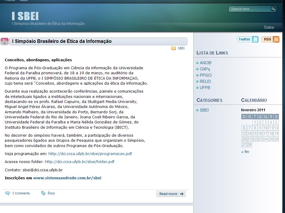Open the orange RSS feed icon
The width and height of the screenshot is (285, 213).
tap(276, 39)
